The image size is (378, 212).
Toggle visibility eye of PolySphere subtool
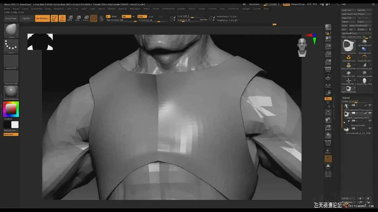click(x=370, y=121)
